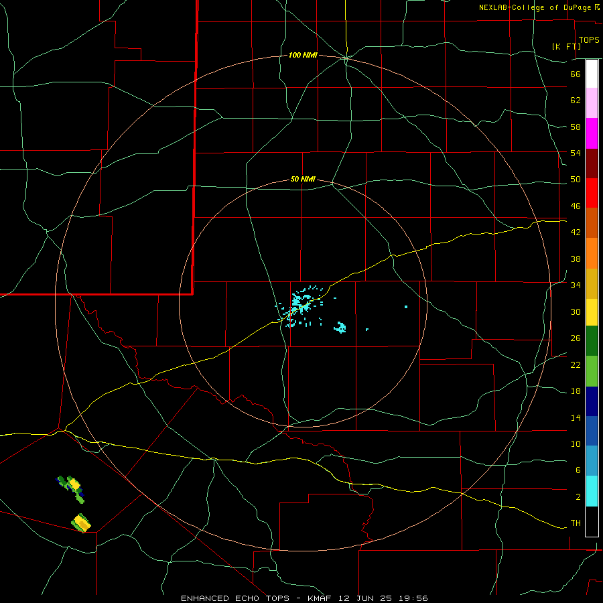Screen dimensions: 603x603
Task: Click the 34 legend value
Action: point(576,285)
